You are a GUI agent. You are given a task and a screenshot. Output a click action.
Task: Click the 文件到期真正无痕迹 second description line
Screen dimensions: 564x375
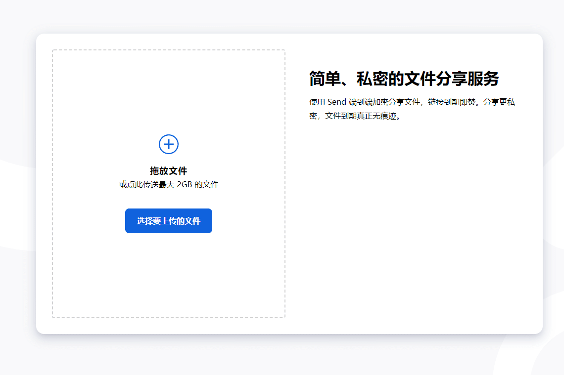tap(361, 117)
